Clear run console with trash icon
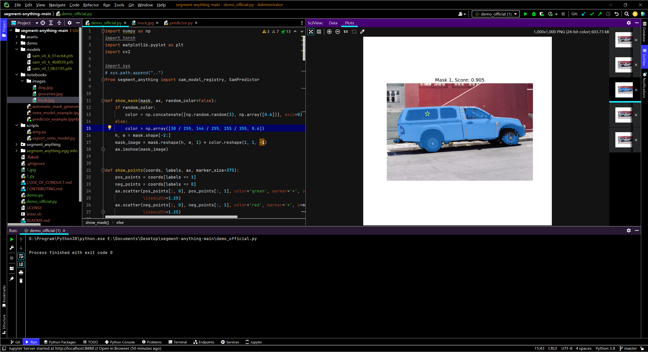 pos(21,281)
